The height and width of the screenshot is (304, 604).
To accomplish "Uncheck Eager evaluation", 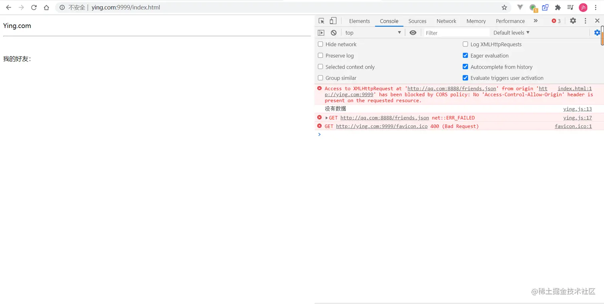I will [x=465, y=55].
